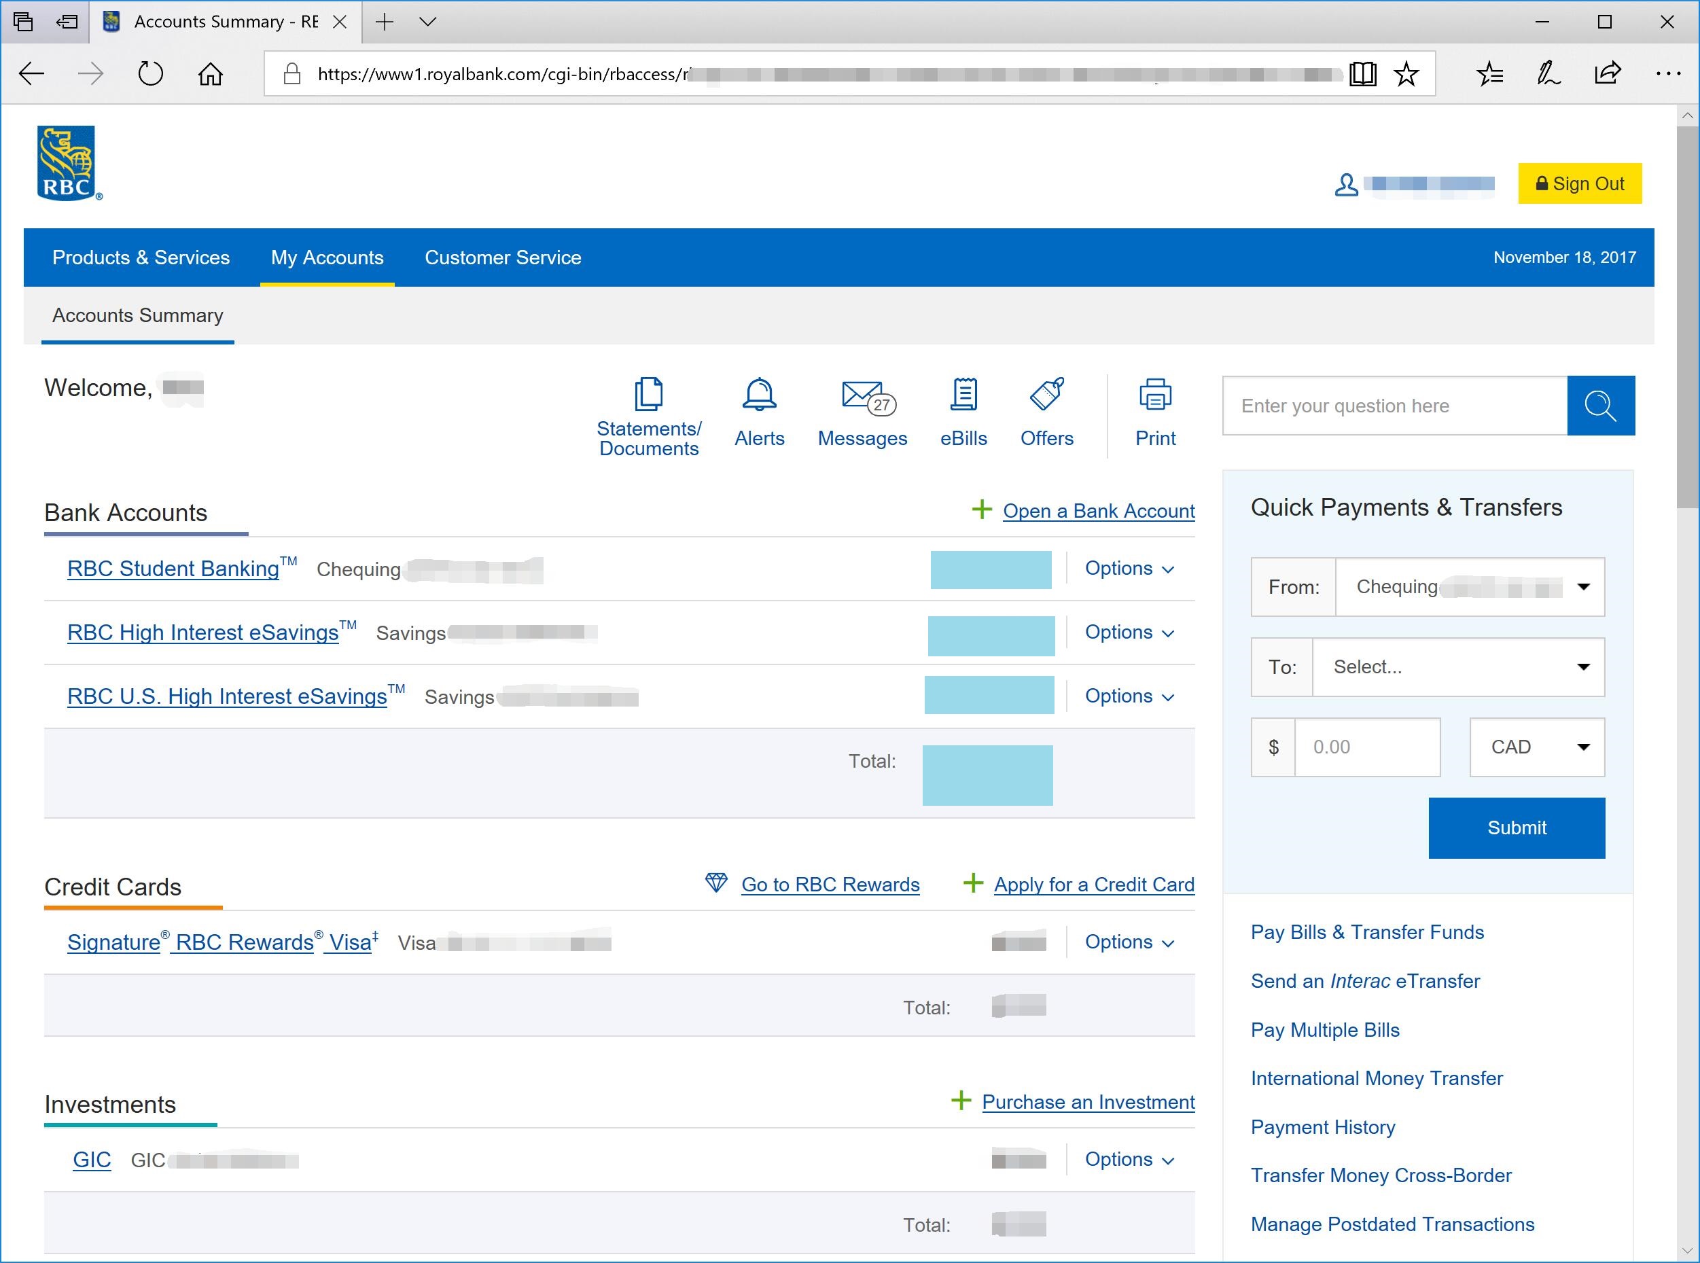Click browser Forward arrow
The image size is (1700, 1263).
pyautogui.click(x=91, y=74)
